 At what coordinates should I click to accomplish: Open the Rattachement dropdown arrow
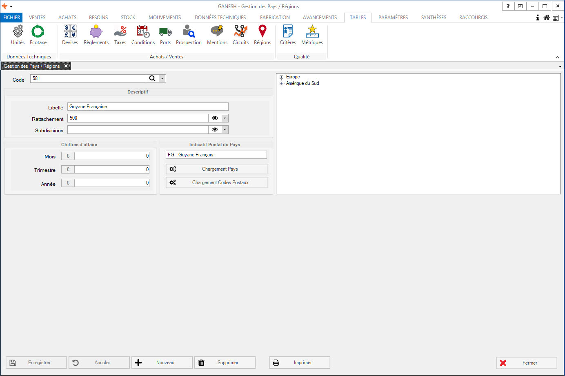[x=225, y=118]
